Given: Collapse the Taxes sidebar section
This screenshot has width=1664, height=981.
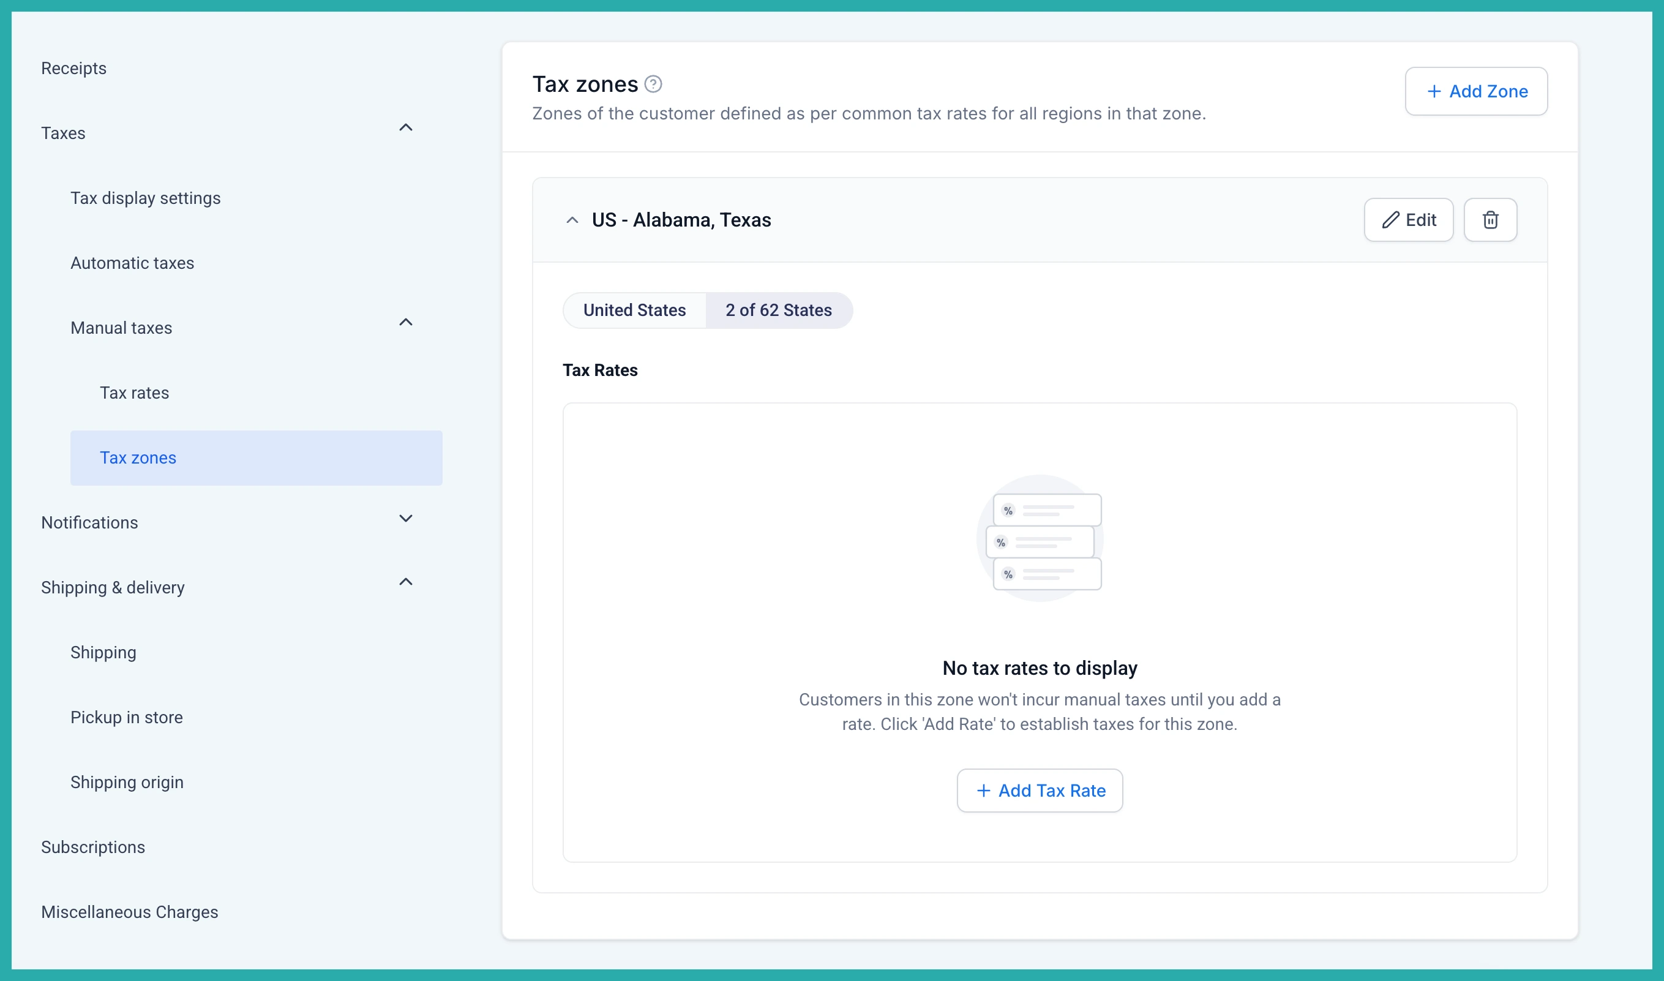Looking at the screenshot, I should (x=406, y=127).
